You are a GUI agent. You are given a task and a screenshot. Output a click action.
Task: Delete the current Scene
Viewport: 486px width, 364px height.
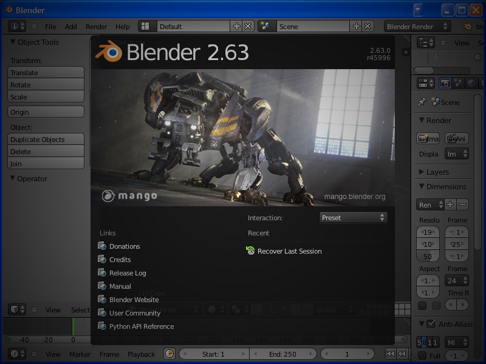368,26
